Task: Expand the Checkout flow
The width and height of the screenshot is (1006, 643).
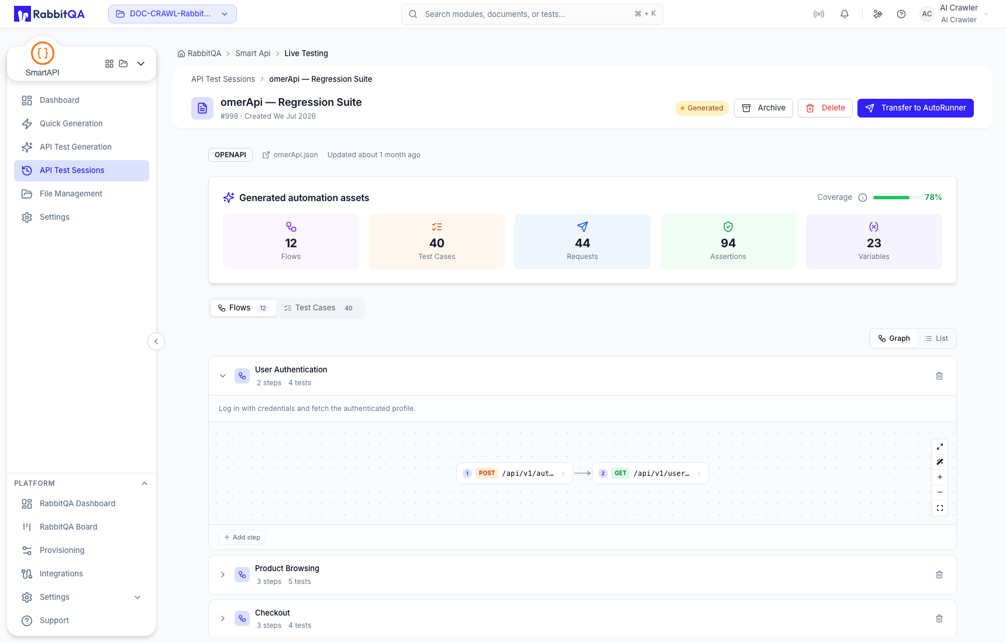Action: 223,618
